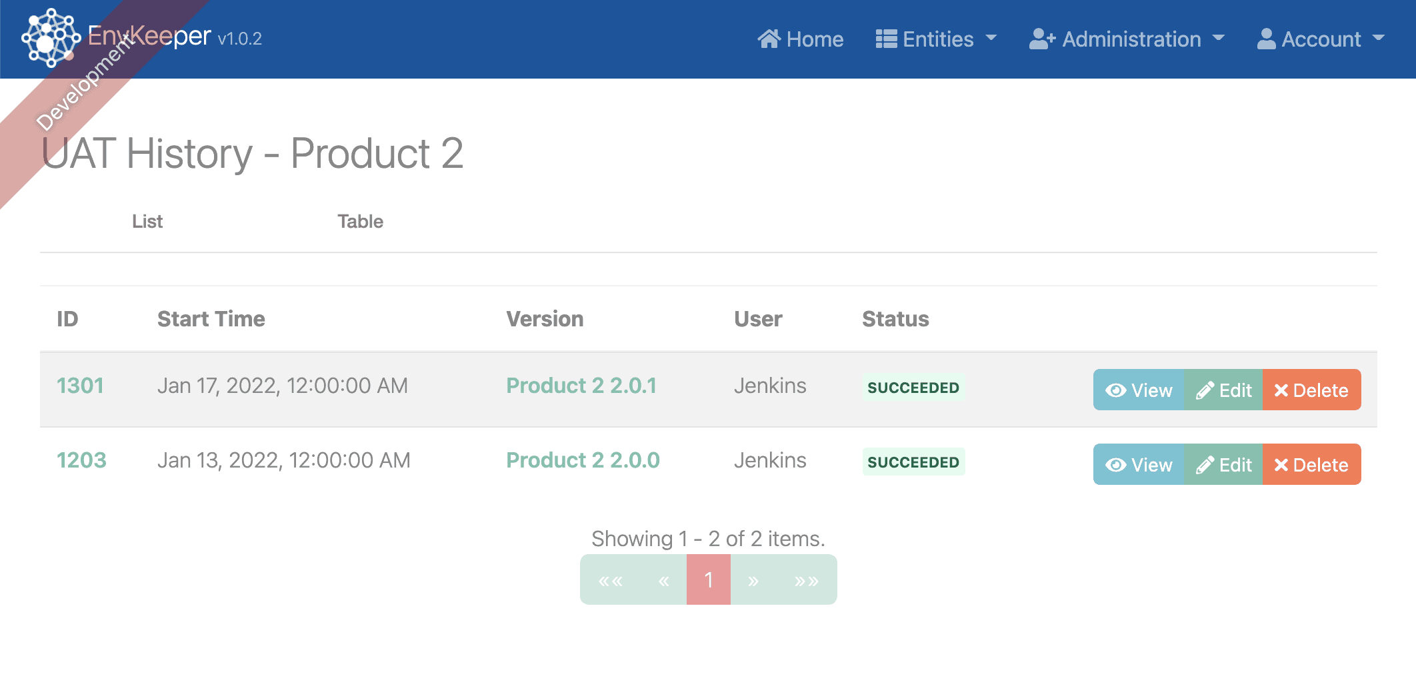
Task: Go to the next page with »
Action: click(753, 579)
